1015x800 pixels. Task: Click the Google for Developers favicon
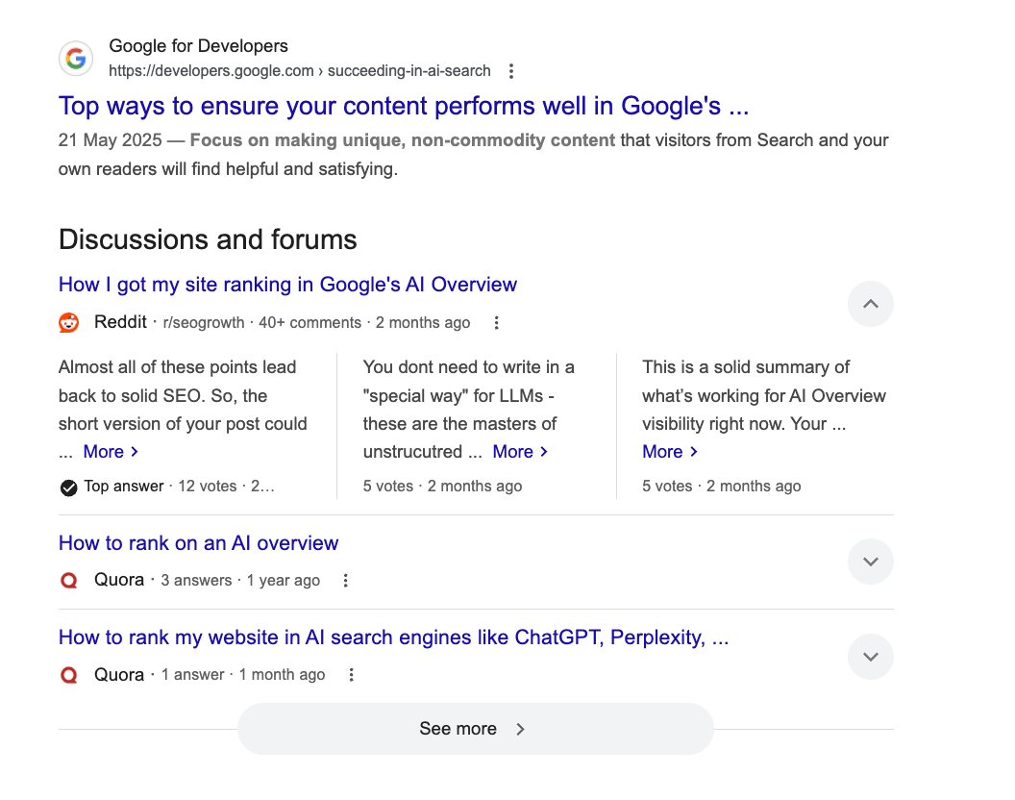click(76, 59)
